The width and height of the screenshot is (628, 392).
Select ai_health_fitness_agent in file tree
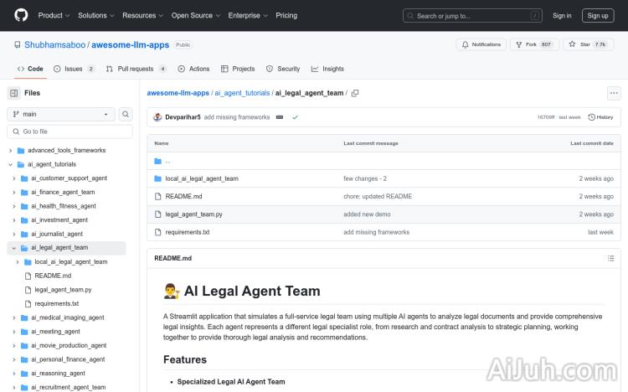coord(64,206)
